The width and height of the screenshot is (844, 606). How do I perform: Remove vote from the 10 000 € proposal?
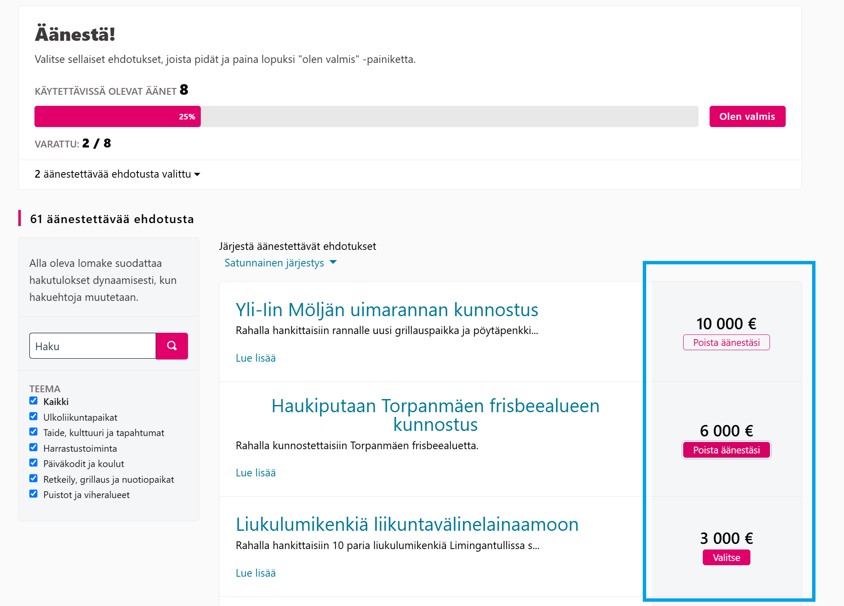726,343
